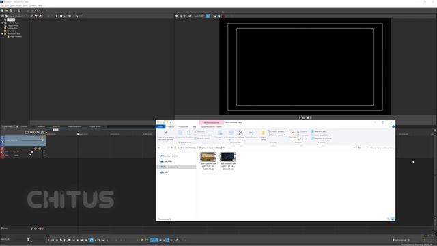Viewport: 437px width, 246px height.
Task: Open Project Properties gear in main toolbar
Action: pos(19,10)
